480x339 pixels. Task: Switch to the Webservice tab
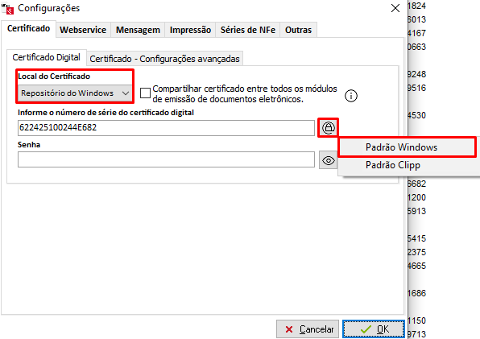coord(83,30)
